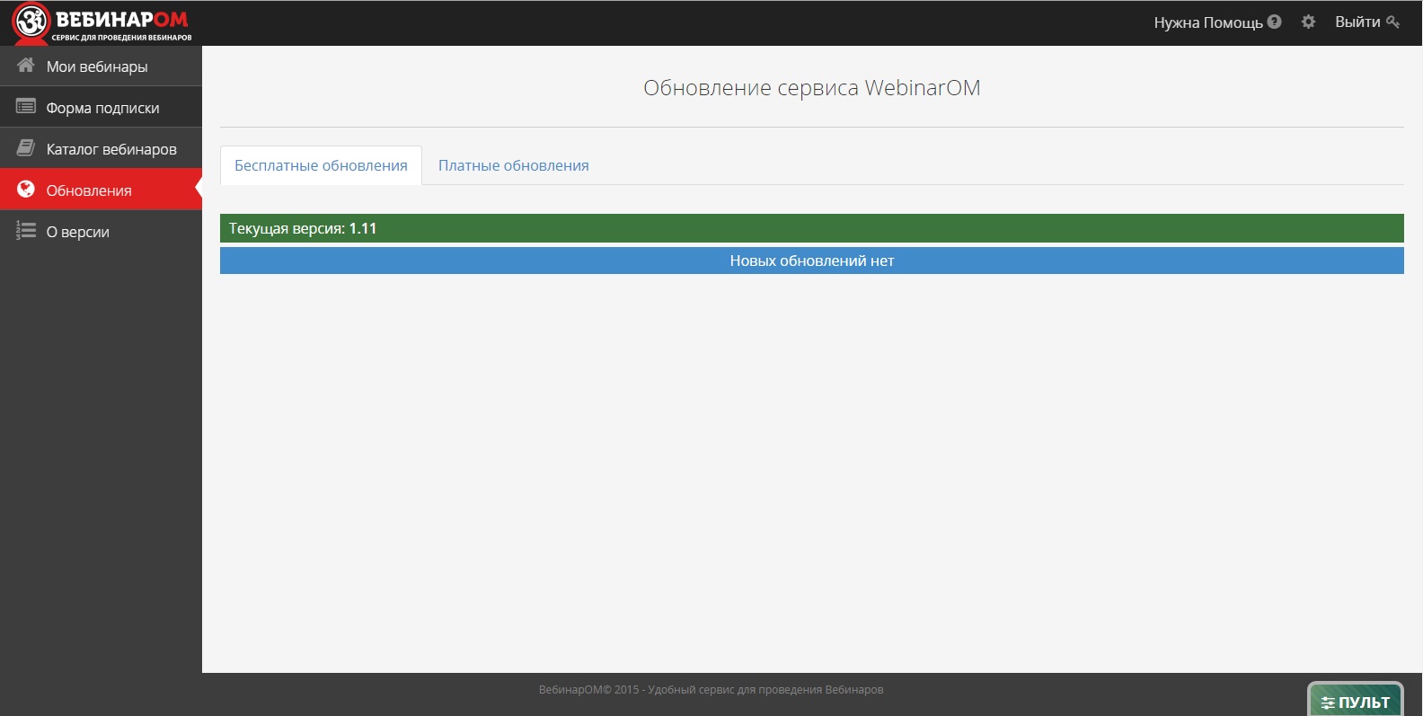The width and height of the screenshot is (1423, 716).
Task: Switch to Бесплатные обновления tab
Action: pyautogui.click(x=321, y=165)
